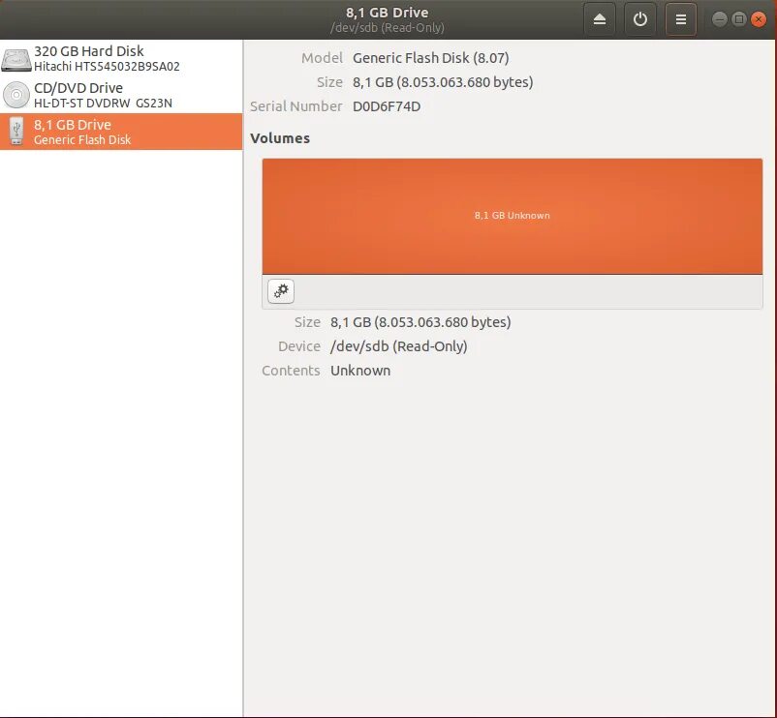Click the /dev/sdb (Read-Only) device value
Image resolution: width=777 pixels, height=718 pixels.
[x=399, y=346]
